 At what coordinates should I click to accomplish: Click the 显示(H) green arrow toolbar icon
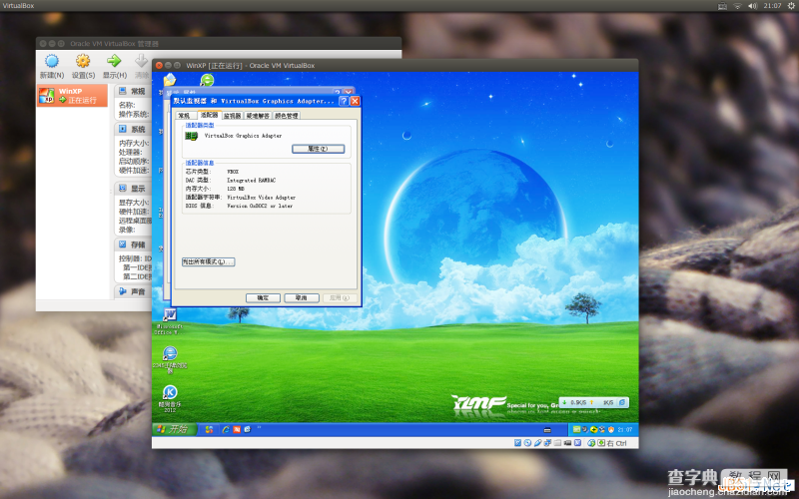pyautogui.click(x=114, y=61)
